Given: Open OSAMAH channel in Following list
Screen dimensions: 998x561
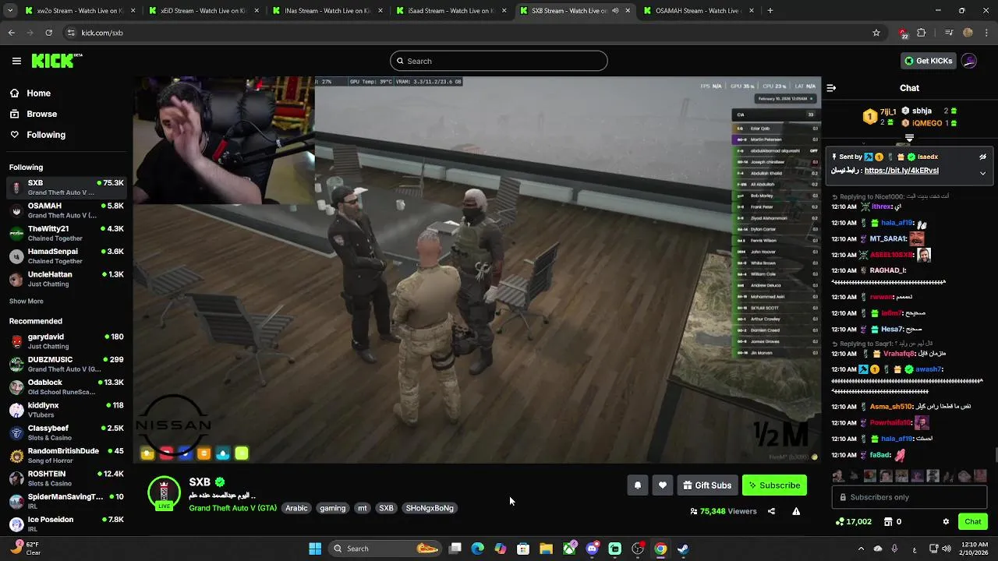Looking at the screenshot, I should point(66,210).
